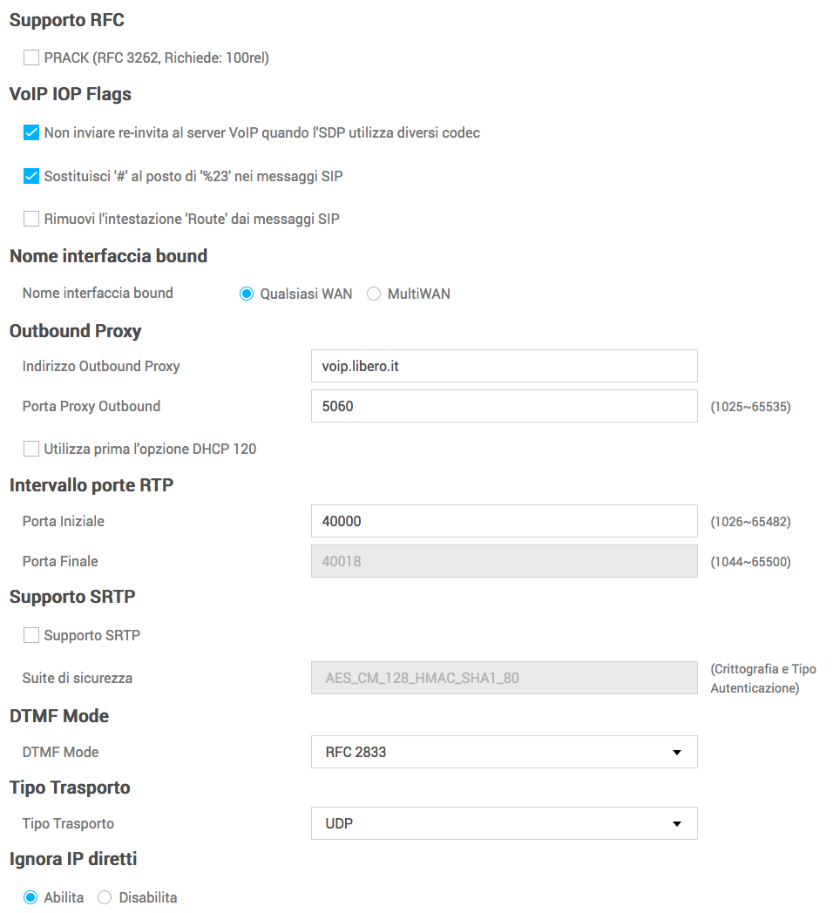Screen dimensions: 840x913
Task: Select 'Disabilita' for Ignora IP diretti
Action: pyautogui.click(x=105, y=897)
